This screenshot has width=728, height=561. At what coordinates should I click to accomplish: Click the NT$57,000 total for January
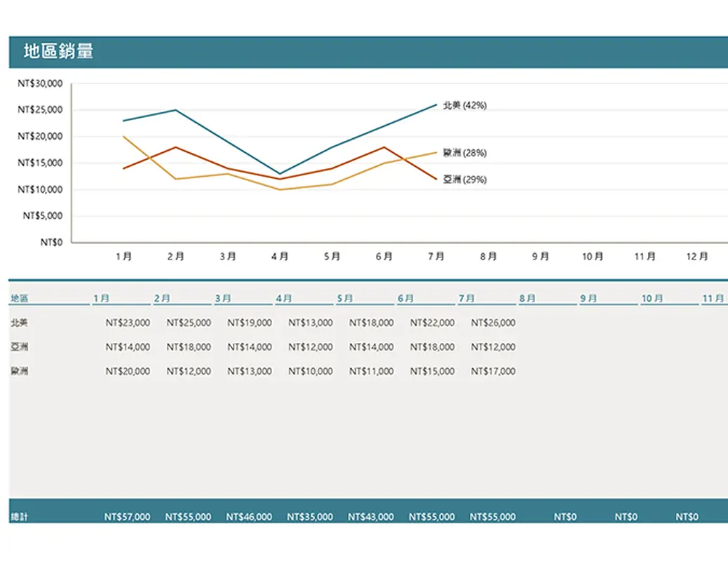pyautogui.click(x=128, y=517)
